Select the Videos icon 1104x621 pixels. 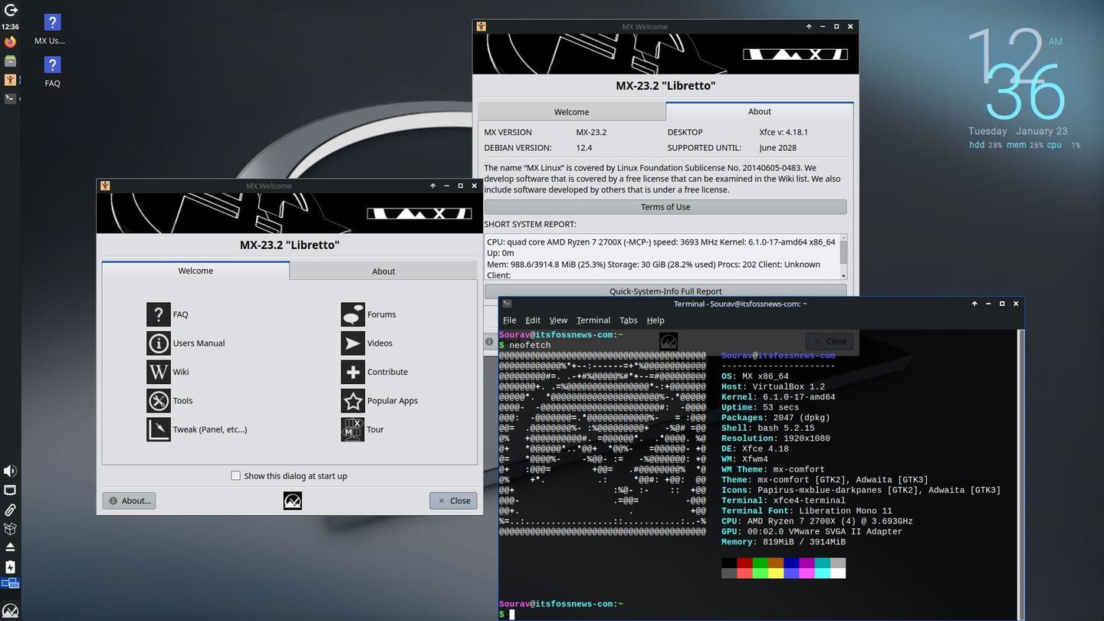[x=353, y=343]
